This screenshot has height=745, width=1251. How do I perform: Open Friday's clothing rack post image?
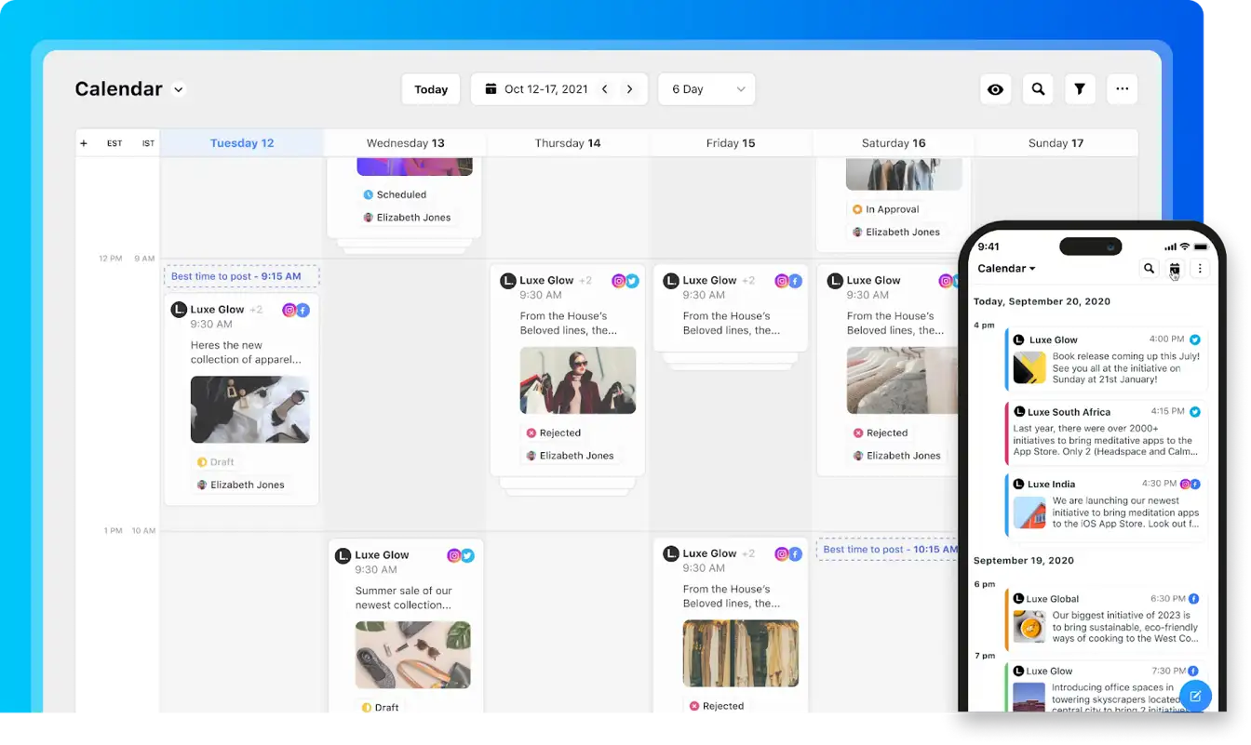click(741, 654)
